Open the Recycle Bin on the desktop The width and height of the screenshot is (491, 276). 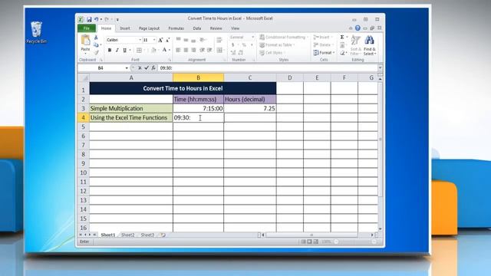pyautogui.click(x=36, y=32)
